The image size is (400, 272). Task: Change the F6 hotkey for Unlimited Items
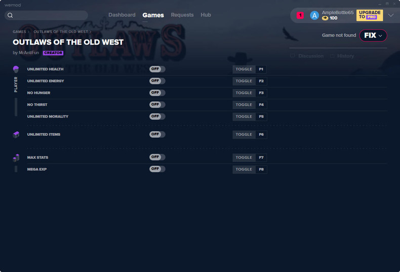pyautogui.click(x=261, y=134)
